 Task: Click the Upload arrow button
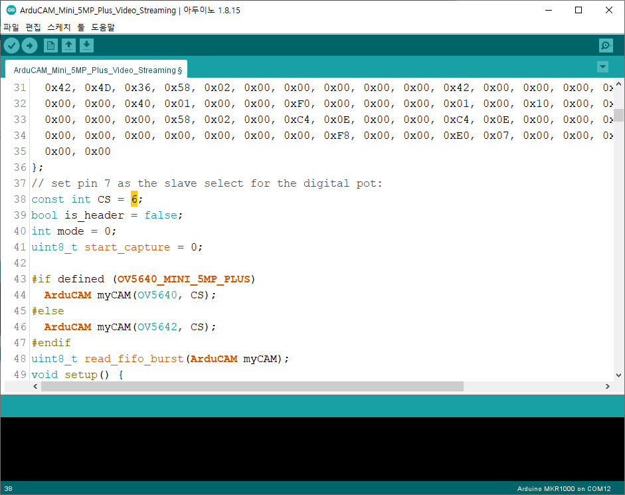(29, 46)
